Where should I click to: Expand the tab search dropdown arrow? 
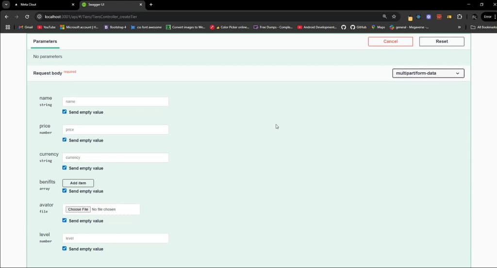[x=6, y=4]
